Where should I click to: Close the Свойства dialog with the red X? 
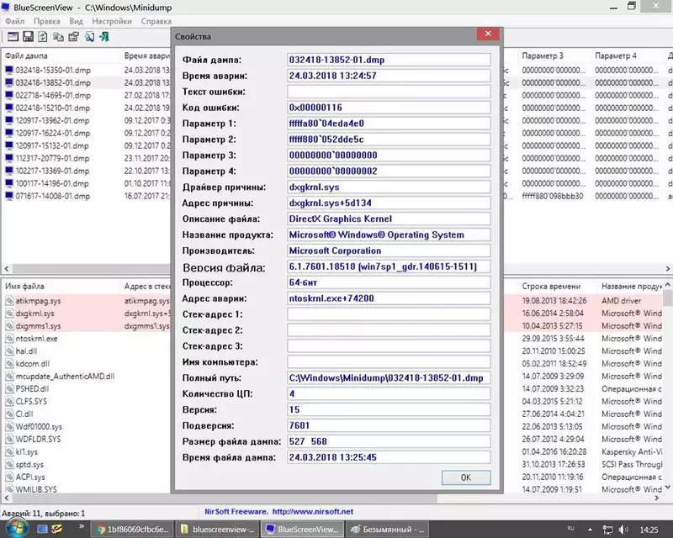(x=488, y=34)
